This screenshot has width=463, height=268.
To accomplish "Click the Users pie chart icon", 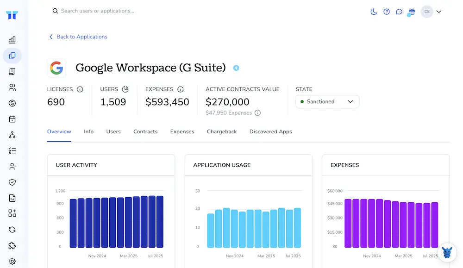I will (125, 89).
